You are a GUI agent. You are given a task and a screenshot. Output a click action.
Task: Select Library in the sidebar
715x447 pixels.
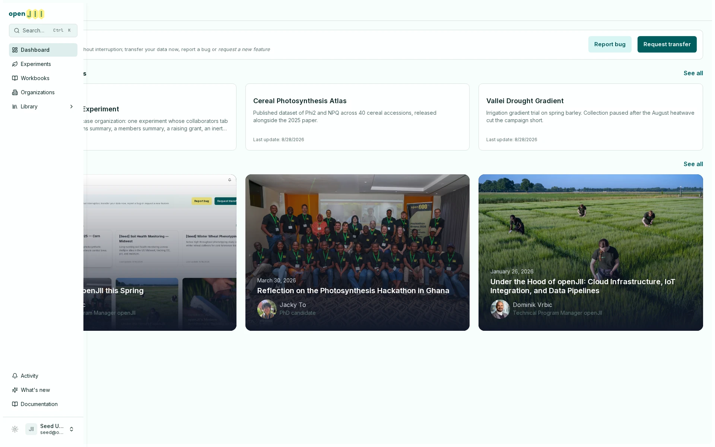(x=43, y=107)
